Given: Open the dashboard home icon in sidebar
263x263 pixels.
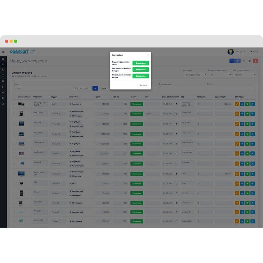Looking at the screenshot, I should coord(3,59).
